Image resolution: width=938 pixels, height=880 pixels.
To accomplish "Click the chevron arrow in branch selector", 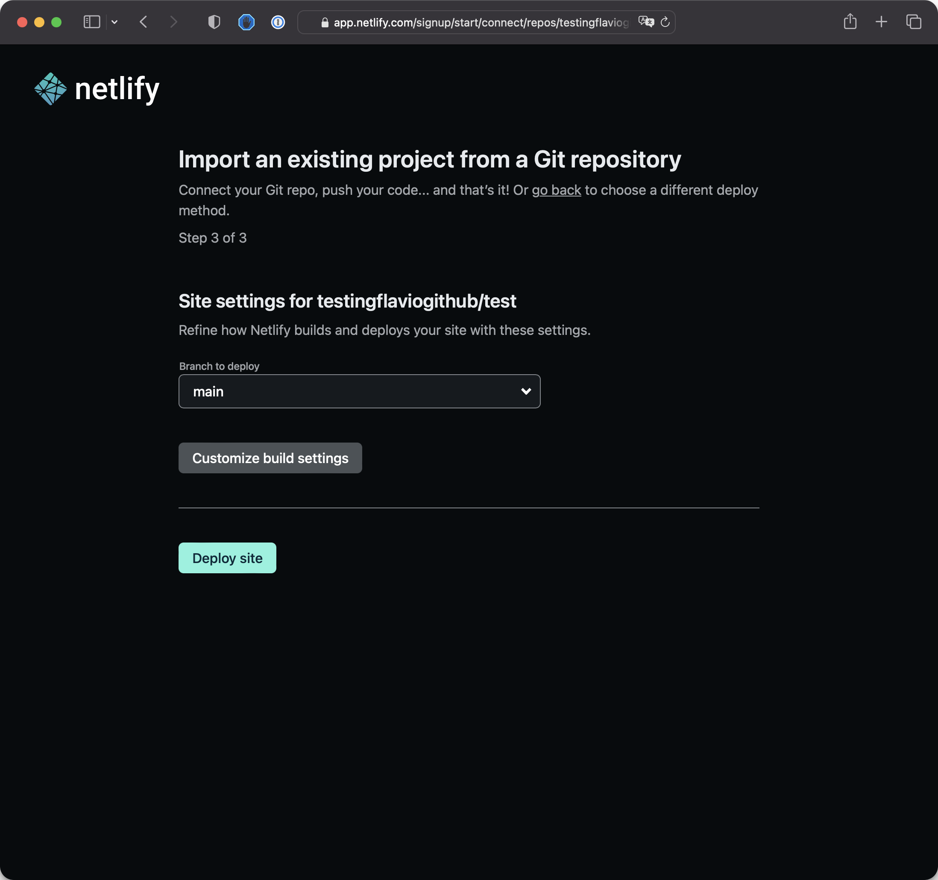I will pyautogui.click(x=526, y=391).
